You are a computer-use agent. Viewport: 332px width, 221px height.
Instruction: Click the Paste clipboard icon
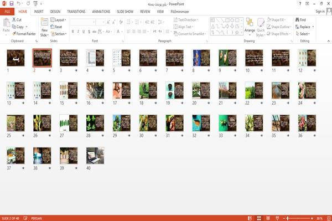pos(6,23)
